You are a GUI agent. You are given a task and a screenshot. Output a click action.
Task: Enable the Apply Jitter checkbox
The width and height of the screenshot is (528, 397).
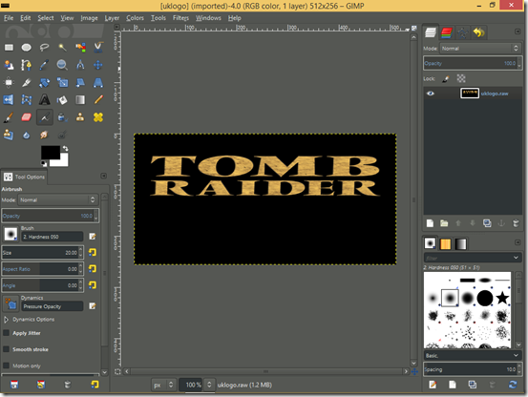click(6, 333)
